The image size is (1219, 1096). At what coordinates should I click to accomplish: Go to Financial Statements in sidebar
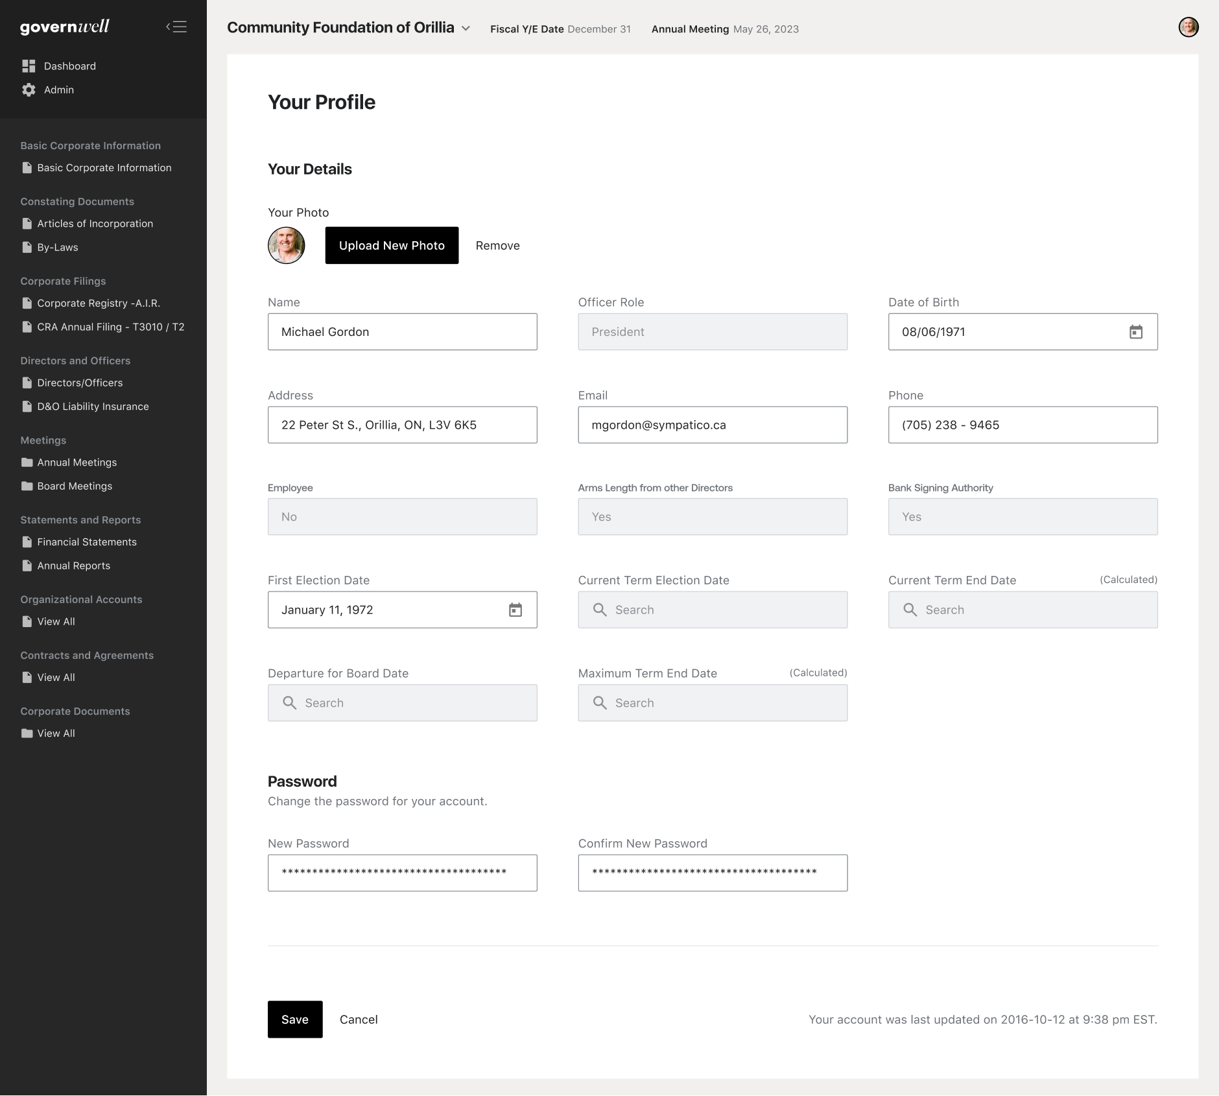86,542
